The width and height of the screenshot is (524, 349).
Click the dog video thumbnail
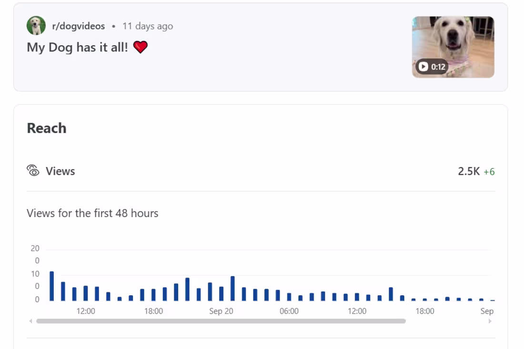453,47
